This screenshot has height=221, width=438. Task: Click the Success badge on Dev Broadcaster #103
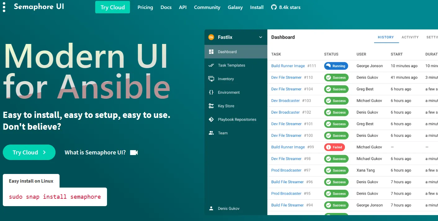pyautogui.click(x=336, y=101)
